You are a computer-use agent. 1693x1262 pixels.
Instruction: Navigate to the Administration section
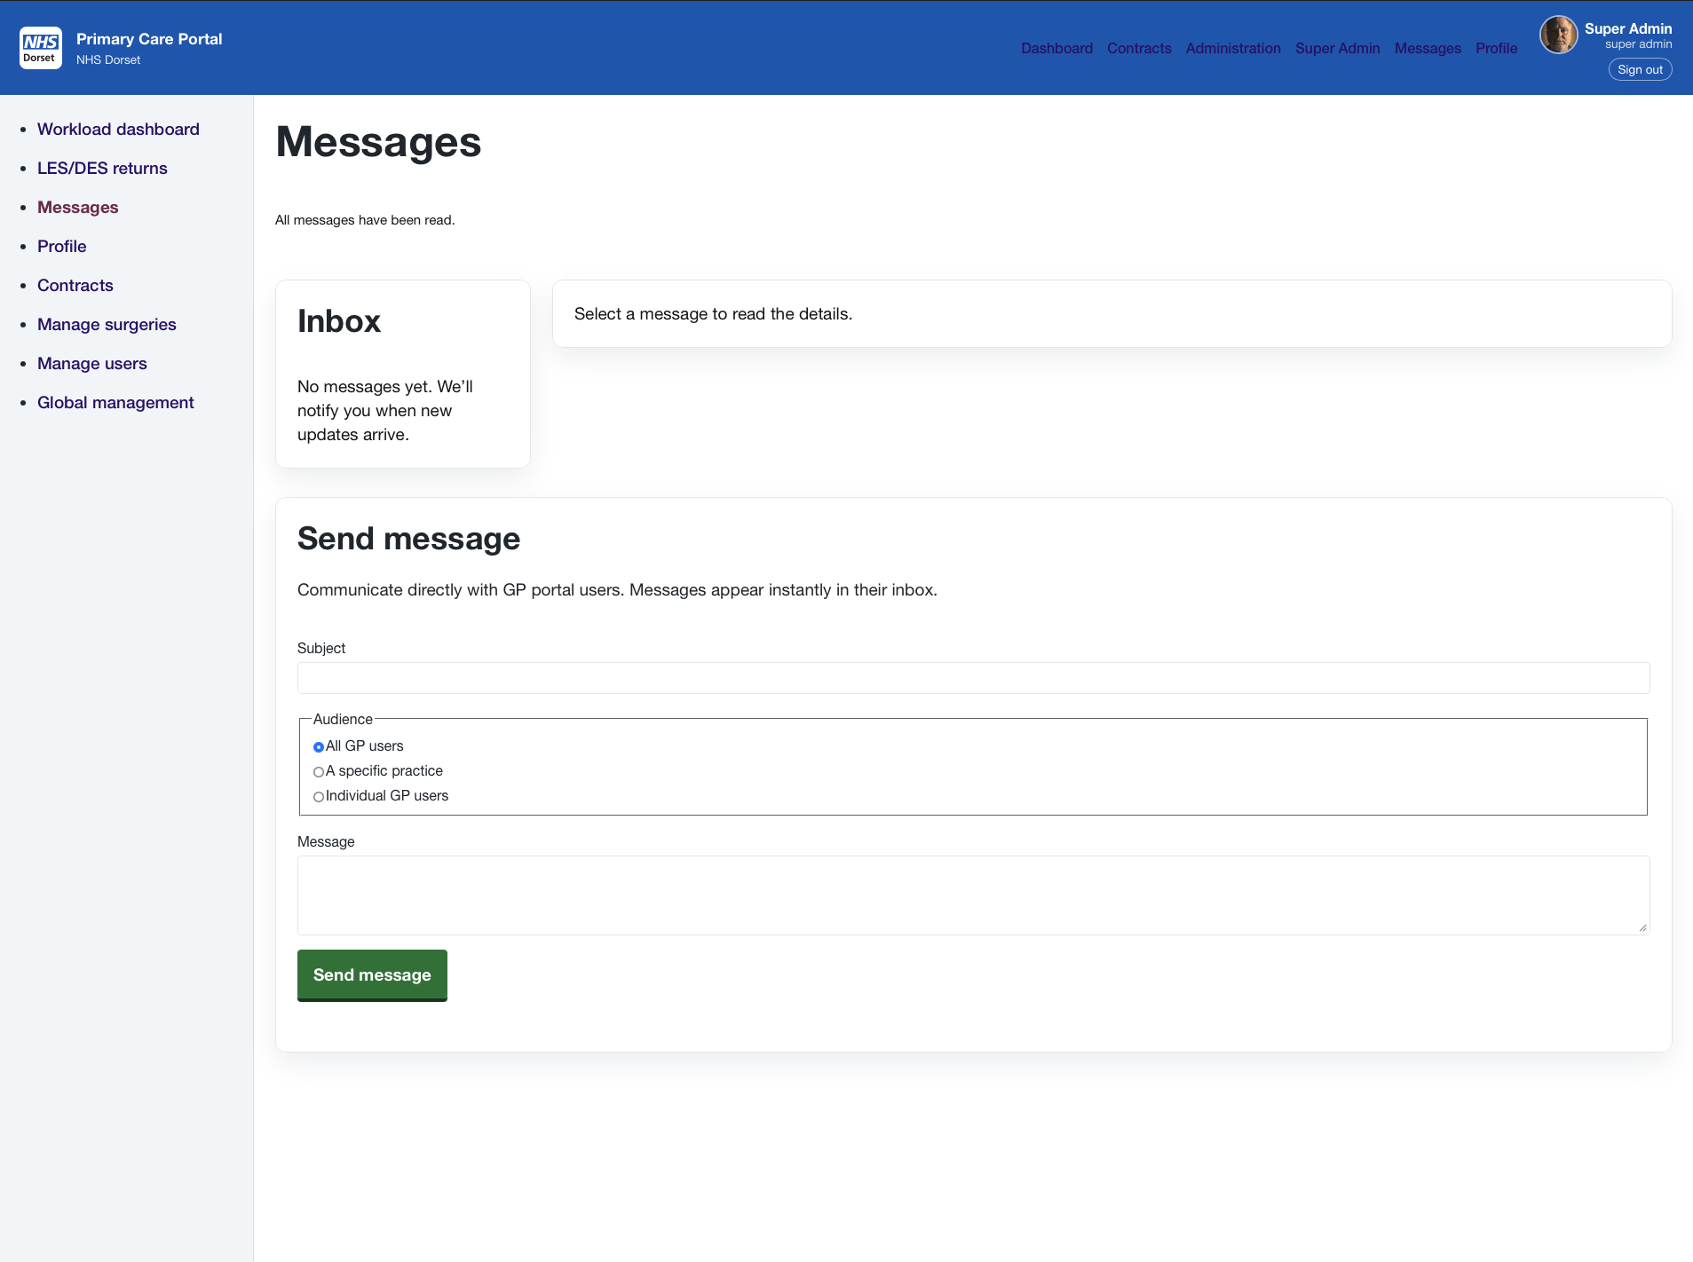click(x=1232, y=49)
